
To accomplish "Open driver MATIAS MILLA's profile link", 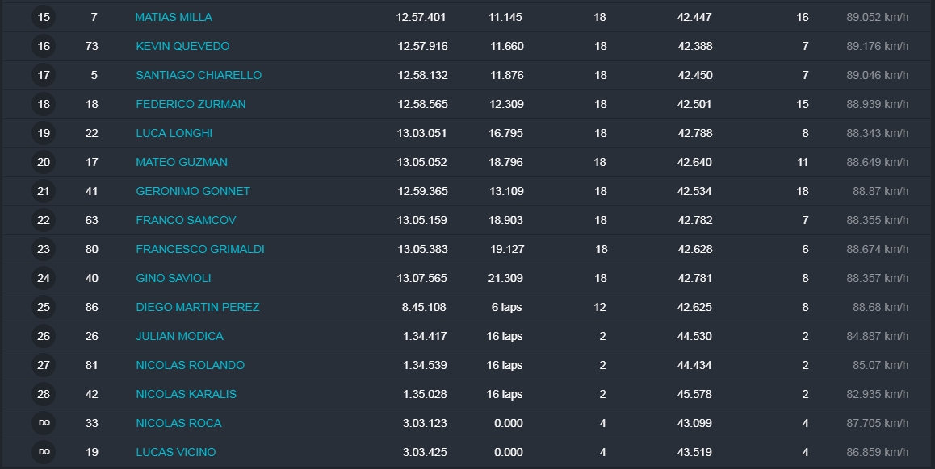I will click(x=174, y=17).
